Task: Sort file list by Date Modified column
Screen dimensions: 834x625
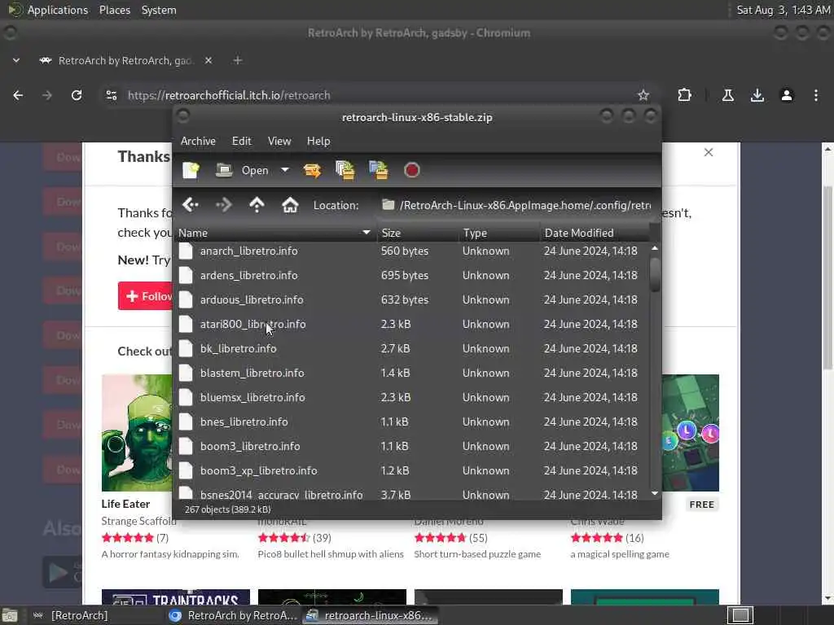Action: pyautogui.click(x=595, y=233)
